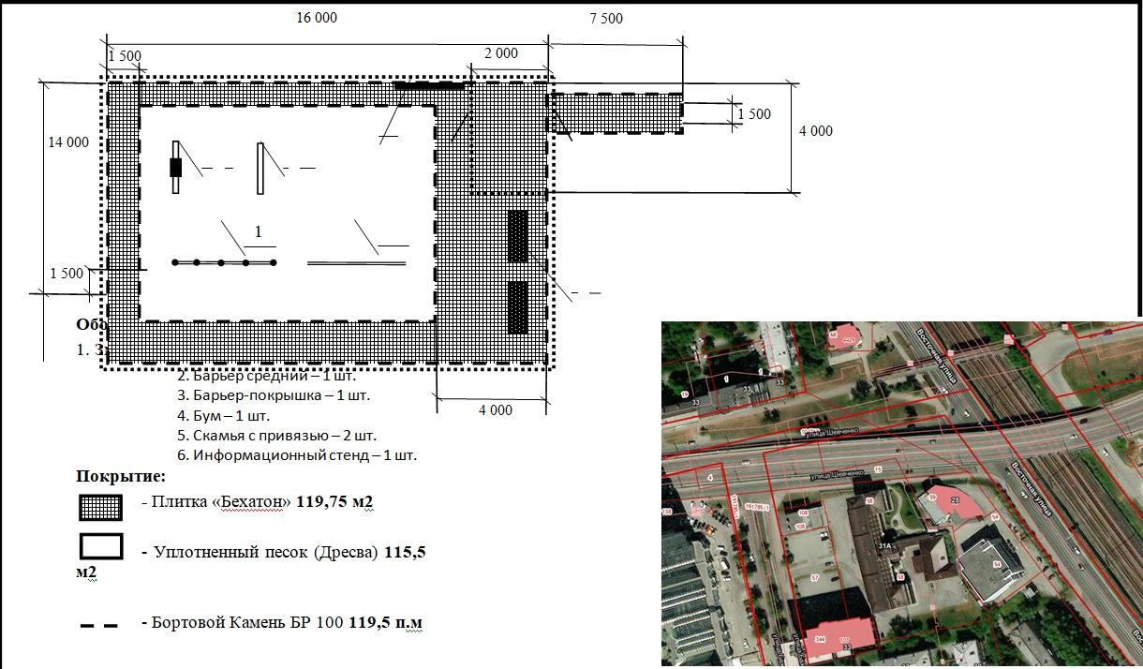
Task: Select list item "Скамья с привязью – 2 шт."
Action: [x=276, y=436]
